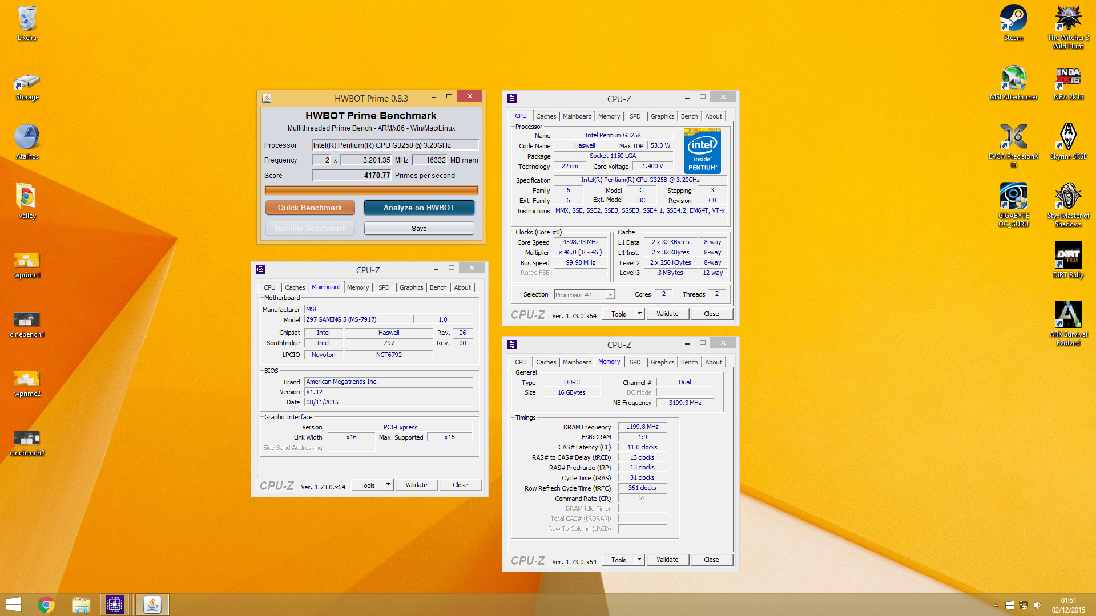Click the NB Frequency 3199.3 MHz value
The width and height of the screenshot is (1096, 616).
tap(685, 403)
